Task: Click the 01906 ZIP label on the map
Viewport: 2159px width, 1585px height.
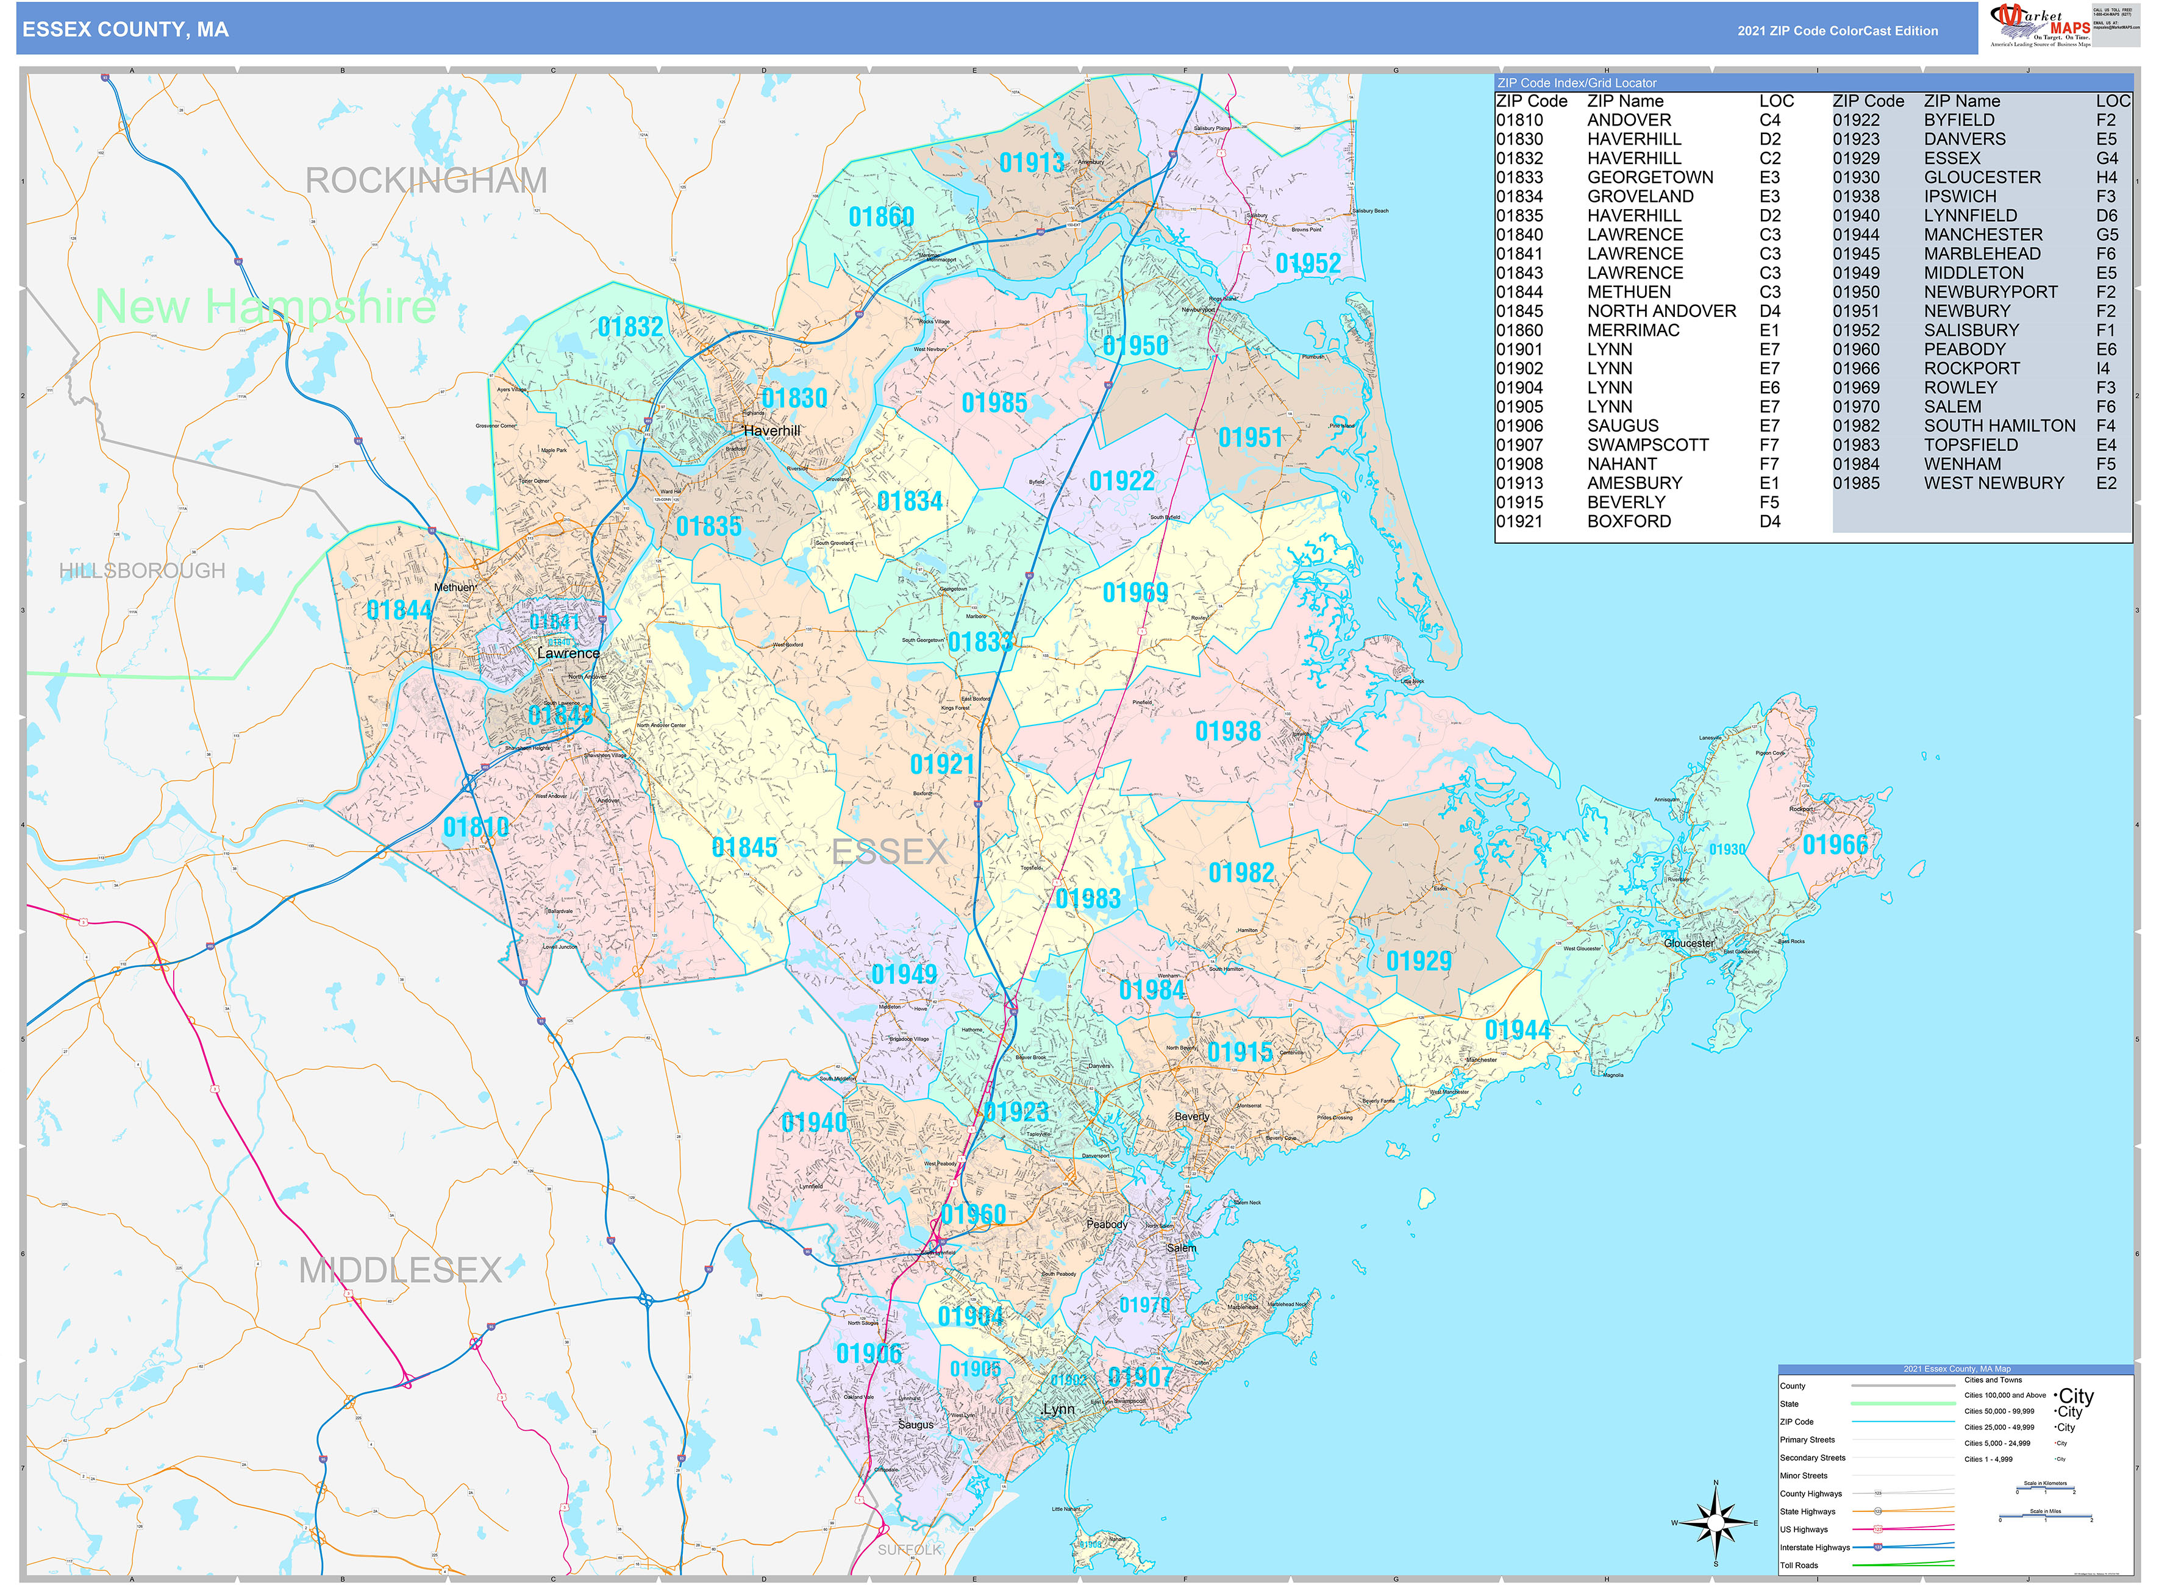Action: click(x=869, y=1354)
